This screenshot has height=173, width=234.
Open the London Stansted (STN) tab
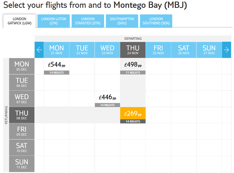[x=88, y=21]
